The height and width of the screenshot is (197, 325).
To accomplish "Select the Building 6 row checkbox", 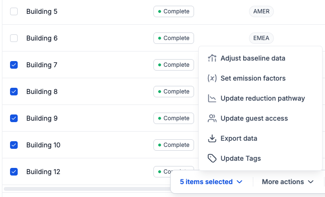I will 14,38.
